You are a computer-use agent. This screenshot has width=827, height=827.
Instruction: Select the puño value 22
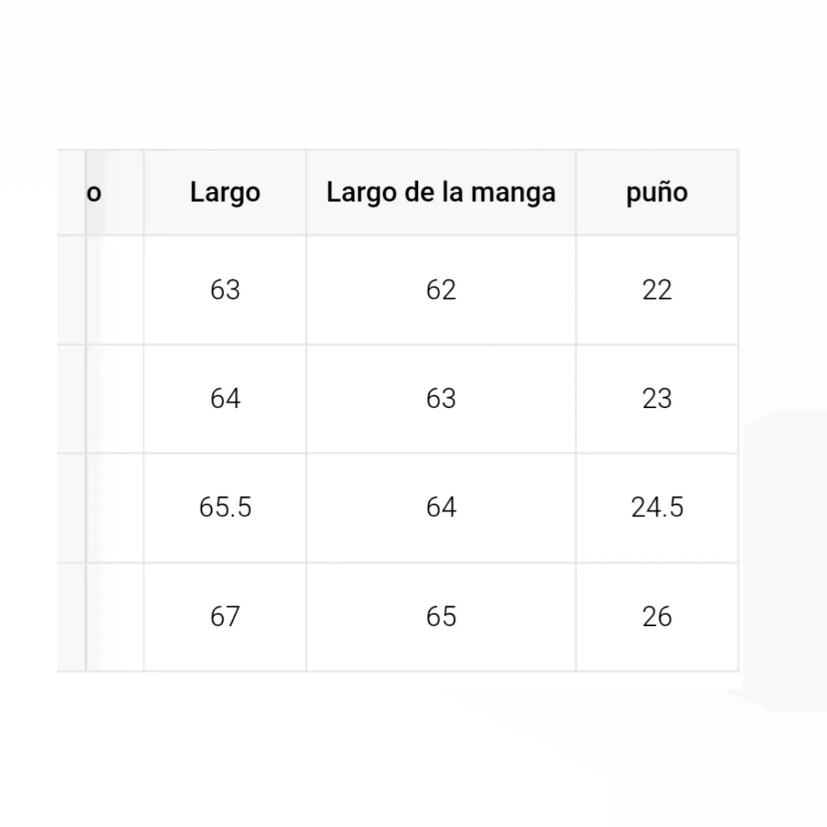click(657, 290)
